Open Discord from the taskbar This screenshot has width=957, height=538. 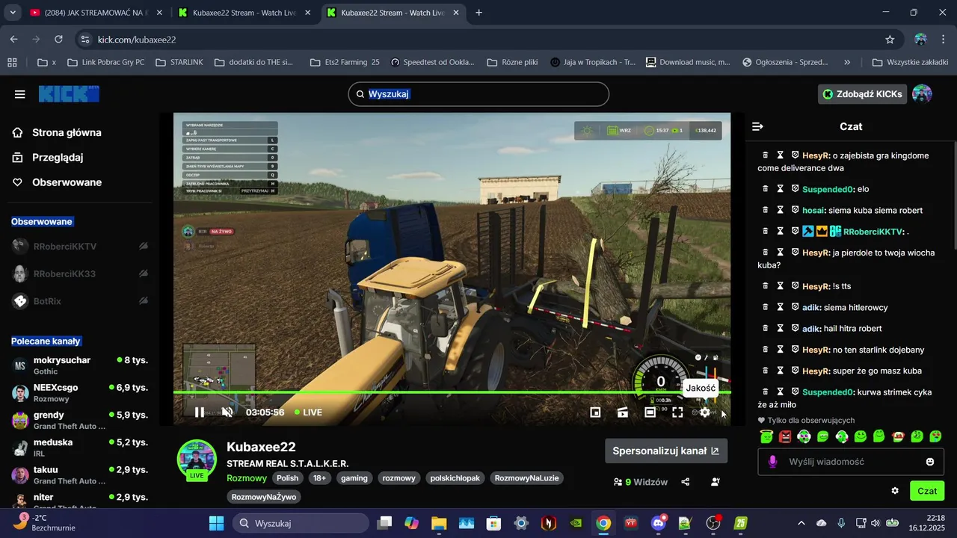coord(659,523)
